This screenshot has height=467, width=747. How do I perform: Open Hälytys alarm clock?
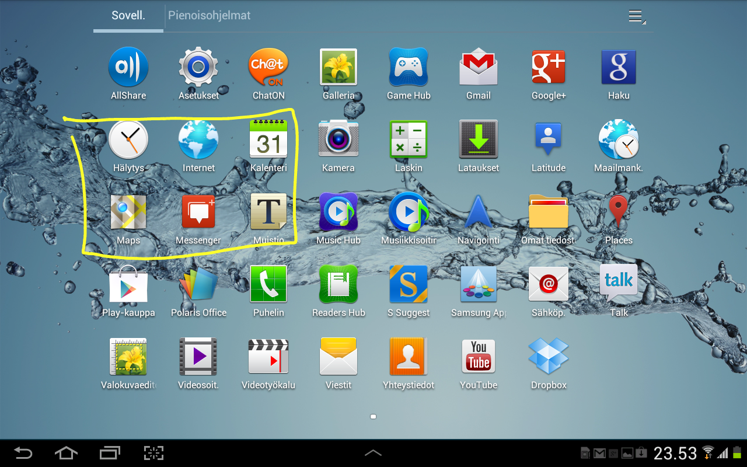click(128, 140)
